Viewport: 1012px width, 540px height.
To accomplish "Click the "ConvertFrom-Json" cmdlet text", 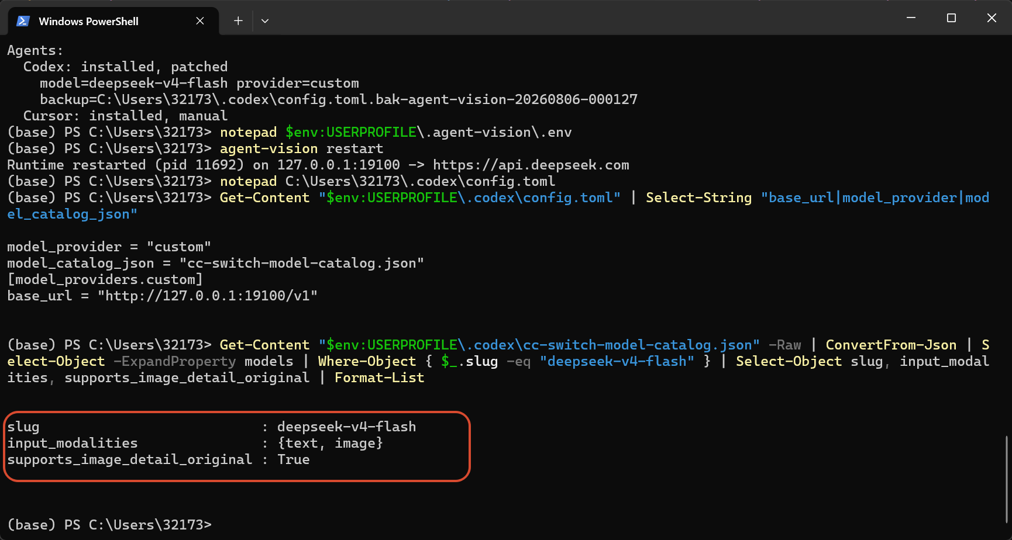I will [x=891, y=345].
